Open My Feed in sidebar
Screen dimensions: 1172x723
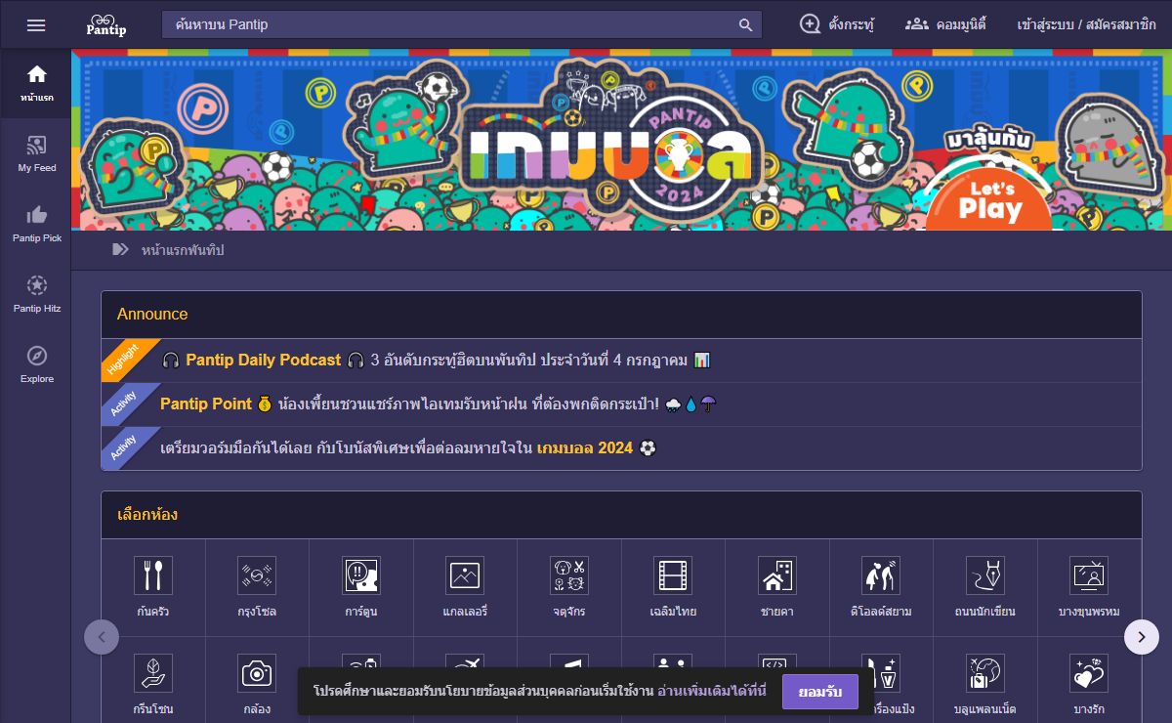[36, 154]
